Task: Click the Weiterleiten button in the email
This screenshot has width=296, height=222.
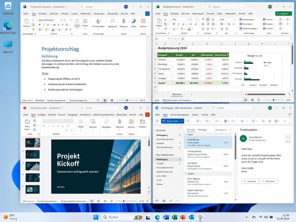Action: [x=269, y=181]
